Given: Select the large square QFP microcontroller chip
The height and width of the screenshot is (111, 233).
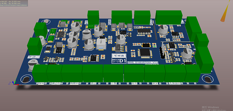Looking at the screenshot, I should pos(145,53).
